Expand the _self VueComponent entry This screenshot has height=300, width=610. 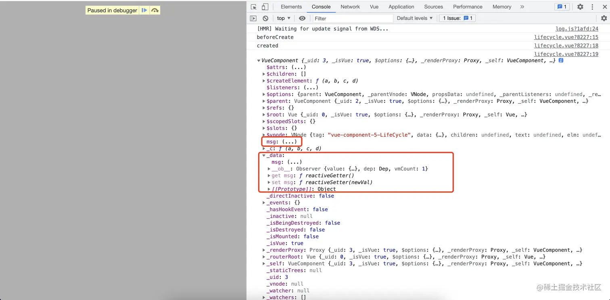click(x=264, y=264)
